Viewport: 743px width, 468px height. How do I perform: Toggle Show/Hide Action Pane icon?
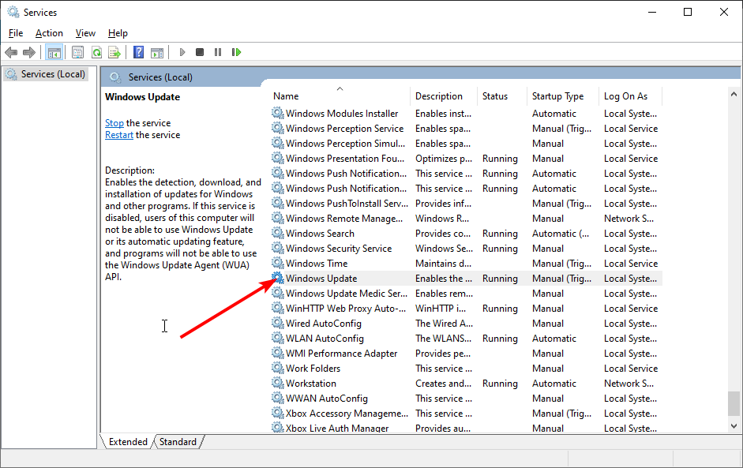point(157,52)
